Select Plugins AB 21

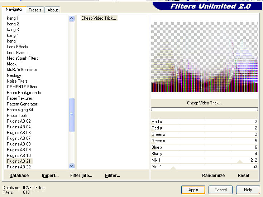click(x=19, y=161)
